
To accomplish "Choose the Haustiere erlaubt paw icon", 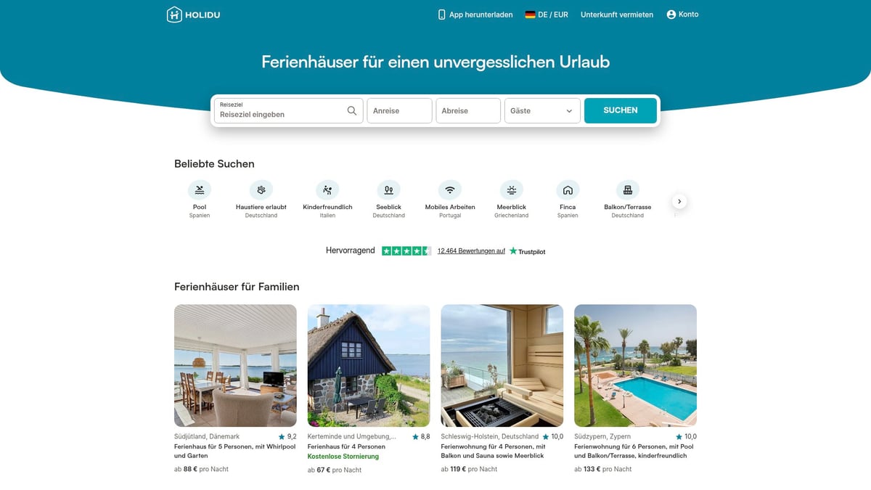I will [261, 190].
